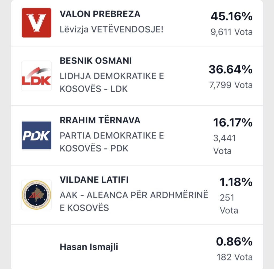
Task: Click the 1.18% result figure
Action: click(236, 182)
